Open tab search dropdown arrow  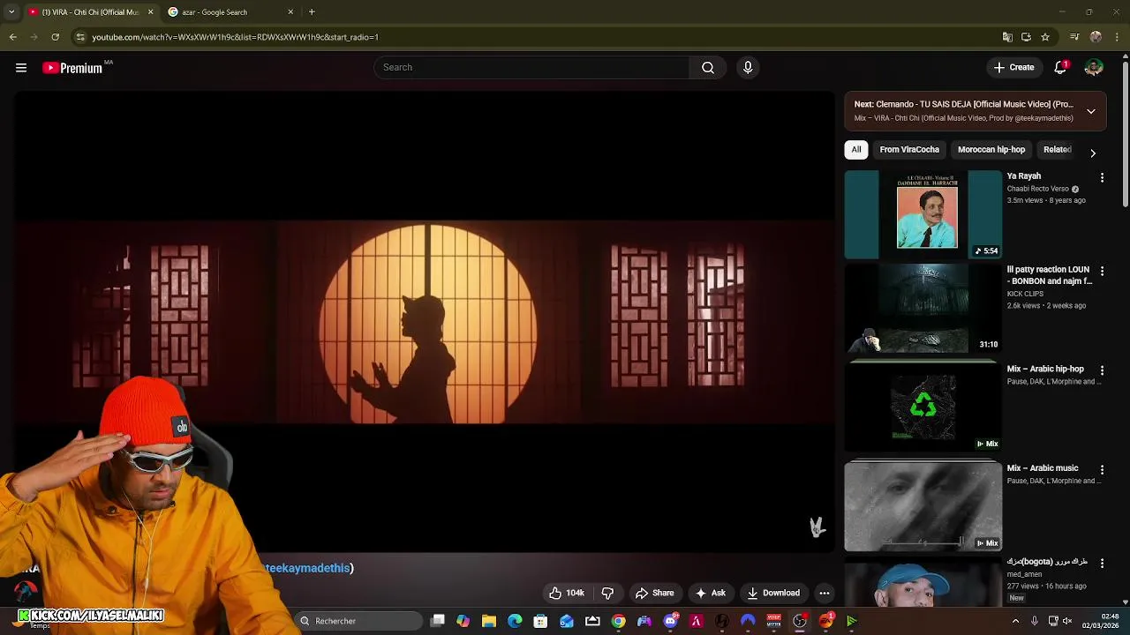[11, 12]
